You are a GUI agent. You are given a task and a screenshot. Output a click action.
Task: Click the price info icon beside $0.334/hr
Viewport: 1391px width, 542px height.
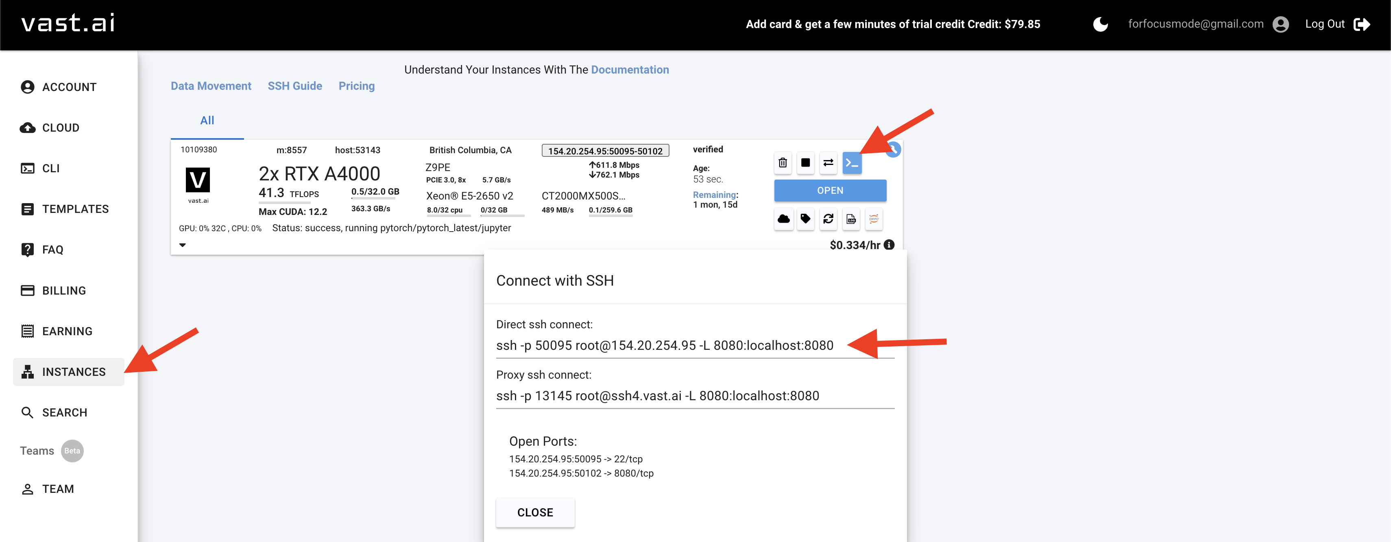889,245
